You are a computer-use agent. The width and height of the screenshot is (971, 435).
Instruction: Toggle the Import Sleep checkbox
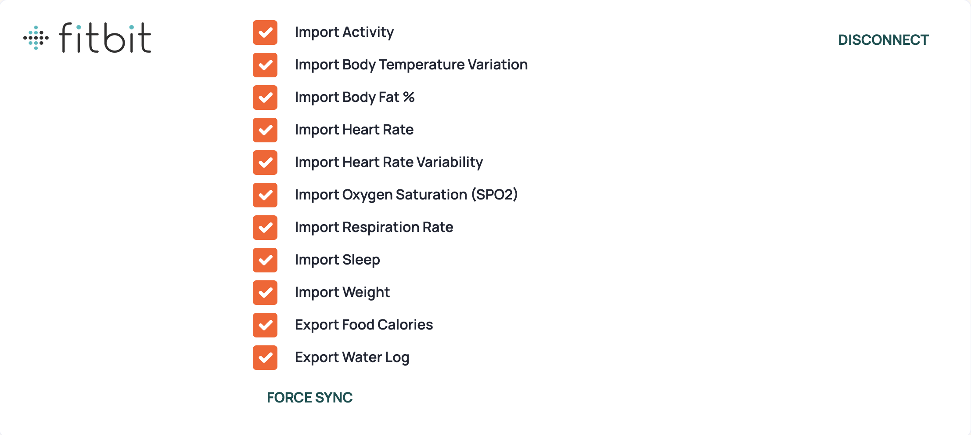click(x=265, y=260)
